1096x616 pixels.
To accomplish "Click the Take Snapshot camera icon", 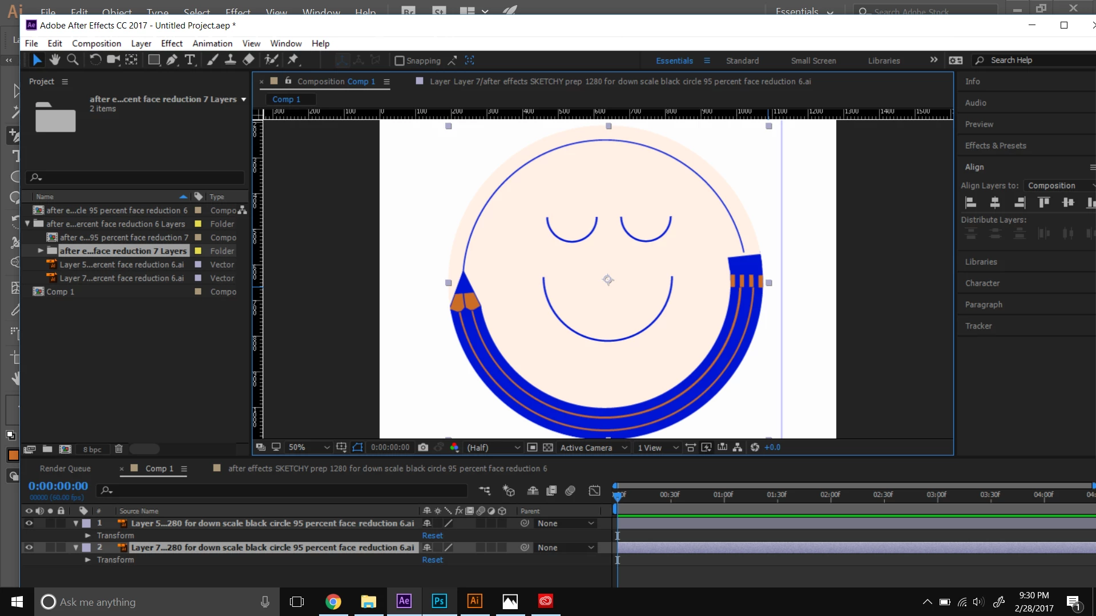I will pyautogui.click(x=423, y=448).
